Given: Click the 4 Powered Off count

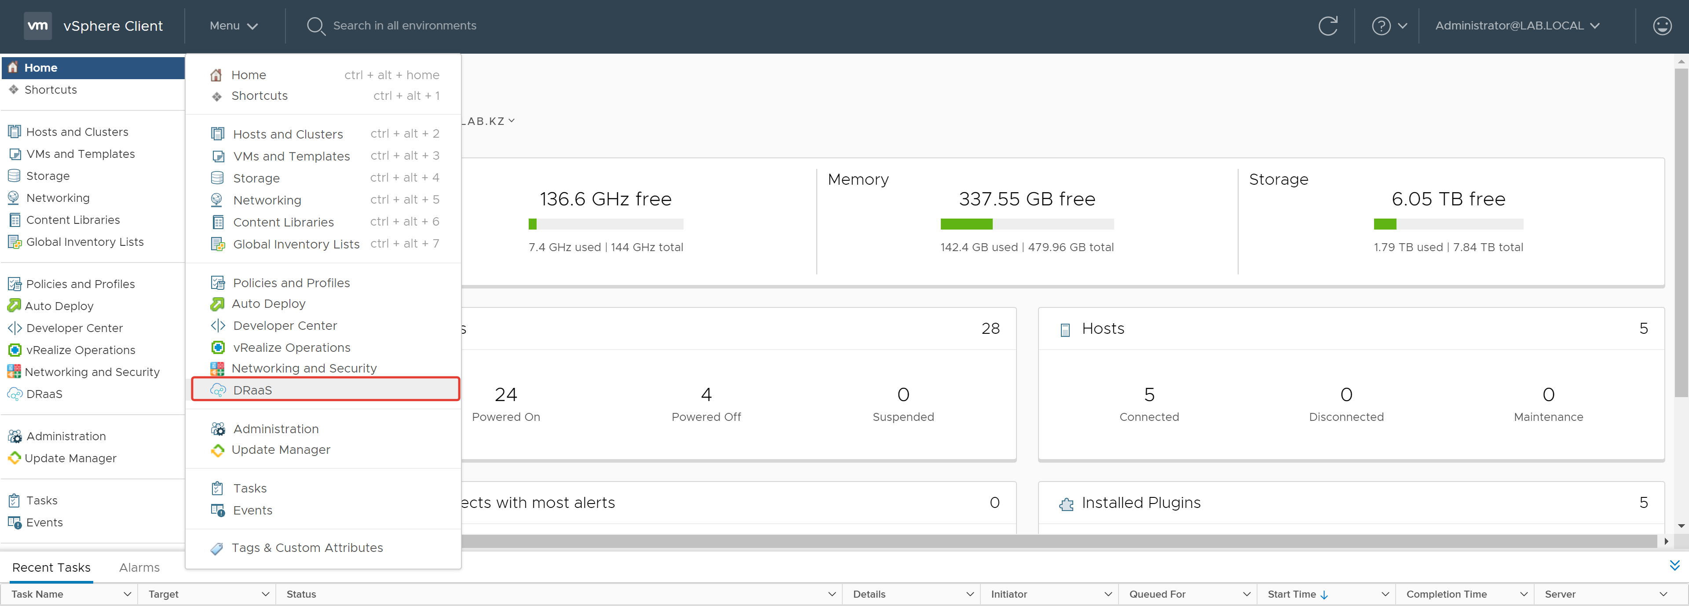Looking at the screenshot, I should (x=706, y=395).
